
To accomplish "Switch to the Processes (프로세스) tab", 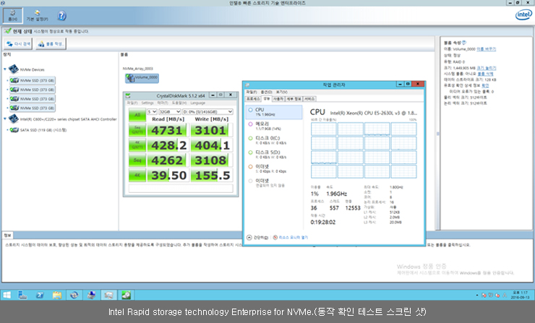I will [253, 99].
